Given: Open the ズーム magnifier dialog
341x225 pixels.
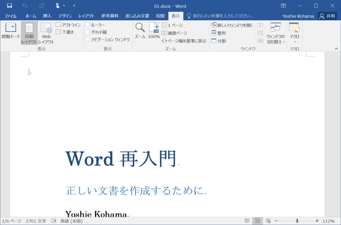Looking at the screenshot, I should (x=140, y=31).
